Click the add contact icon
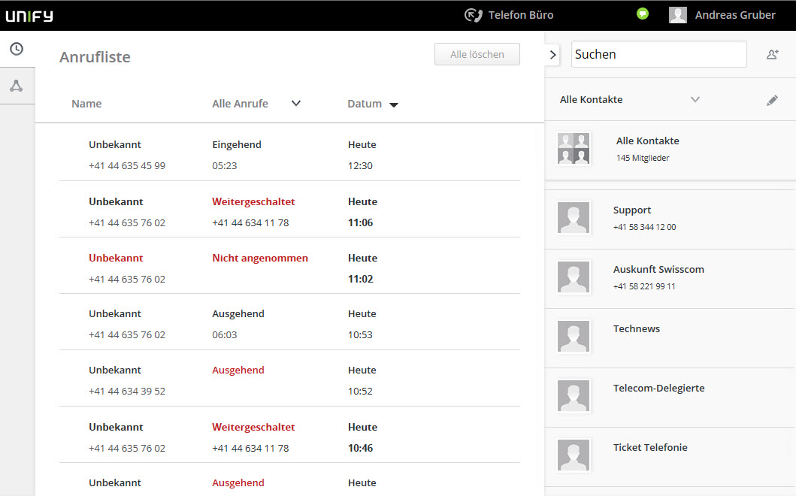This screenshot has height=496, width=796. [772, 54]
